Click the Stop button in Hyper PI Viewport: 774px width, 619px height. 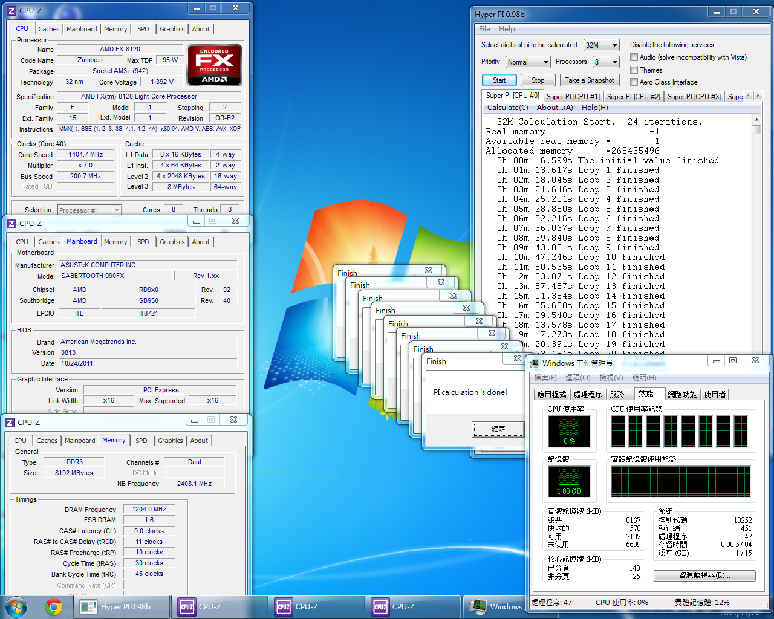[538, 80]
